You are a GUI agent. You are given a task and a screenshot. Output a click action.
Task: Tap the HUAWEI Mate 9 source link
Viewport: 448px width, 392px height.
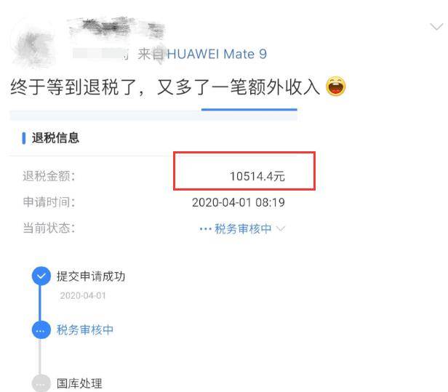217,54
